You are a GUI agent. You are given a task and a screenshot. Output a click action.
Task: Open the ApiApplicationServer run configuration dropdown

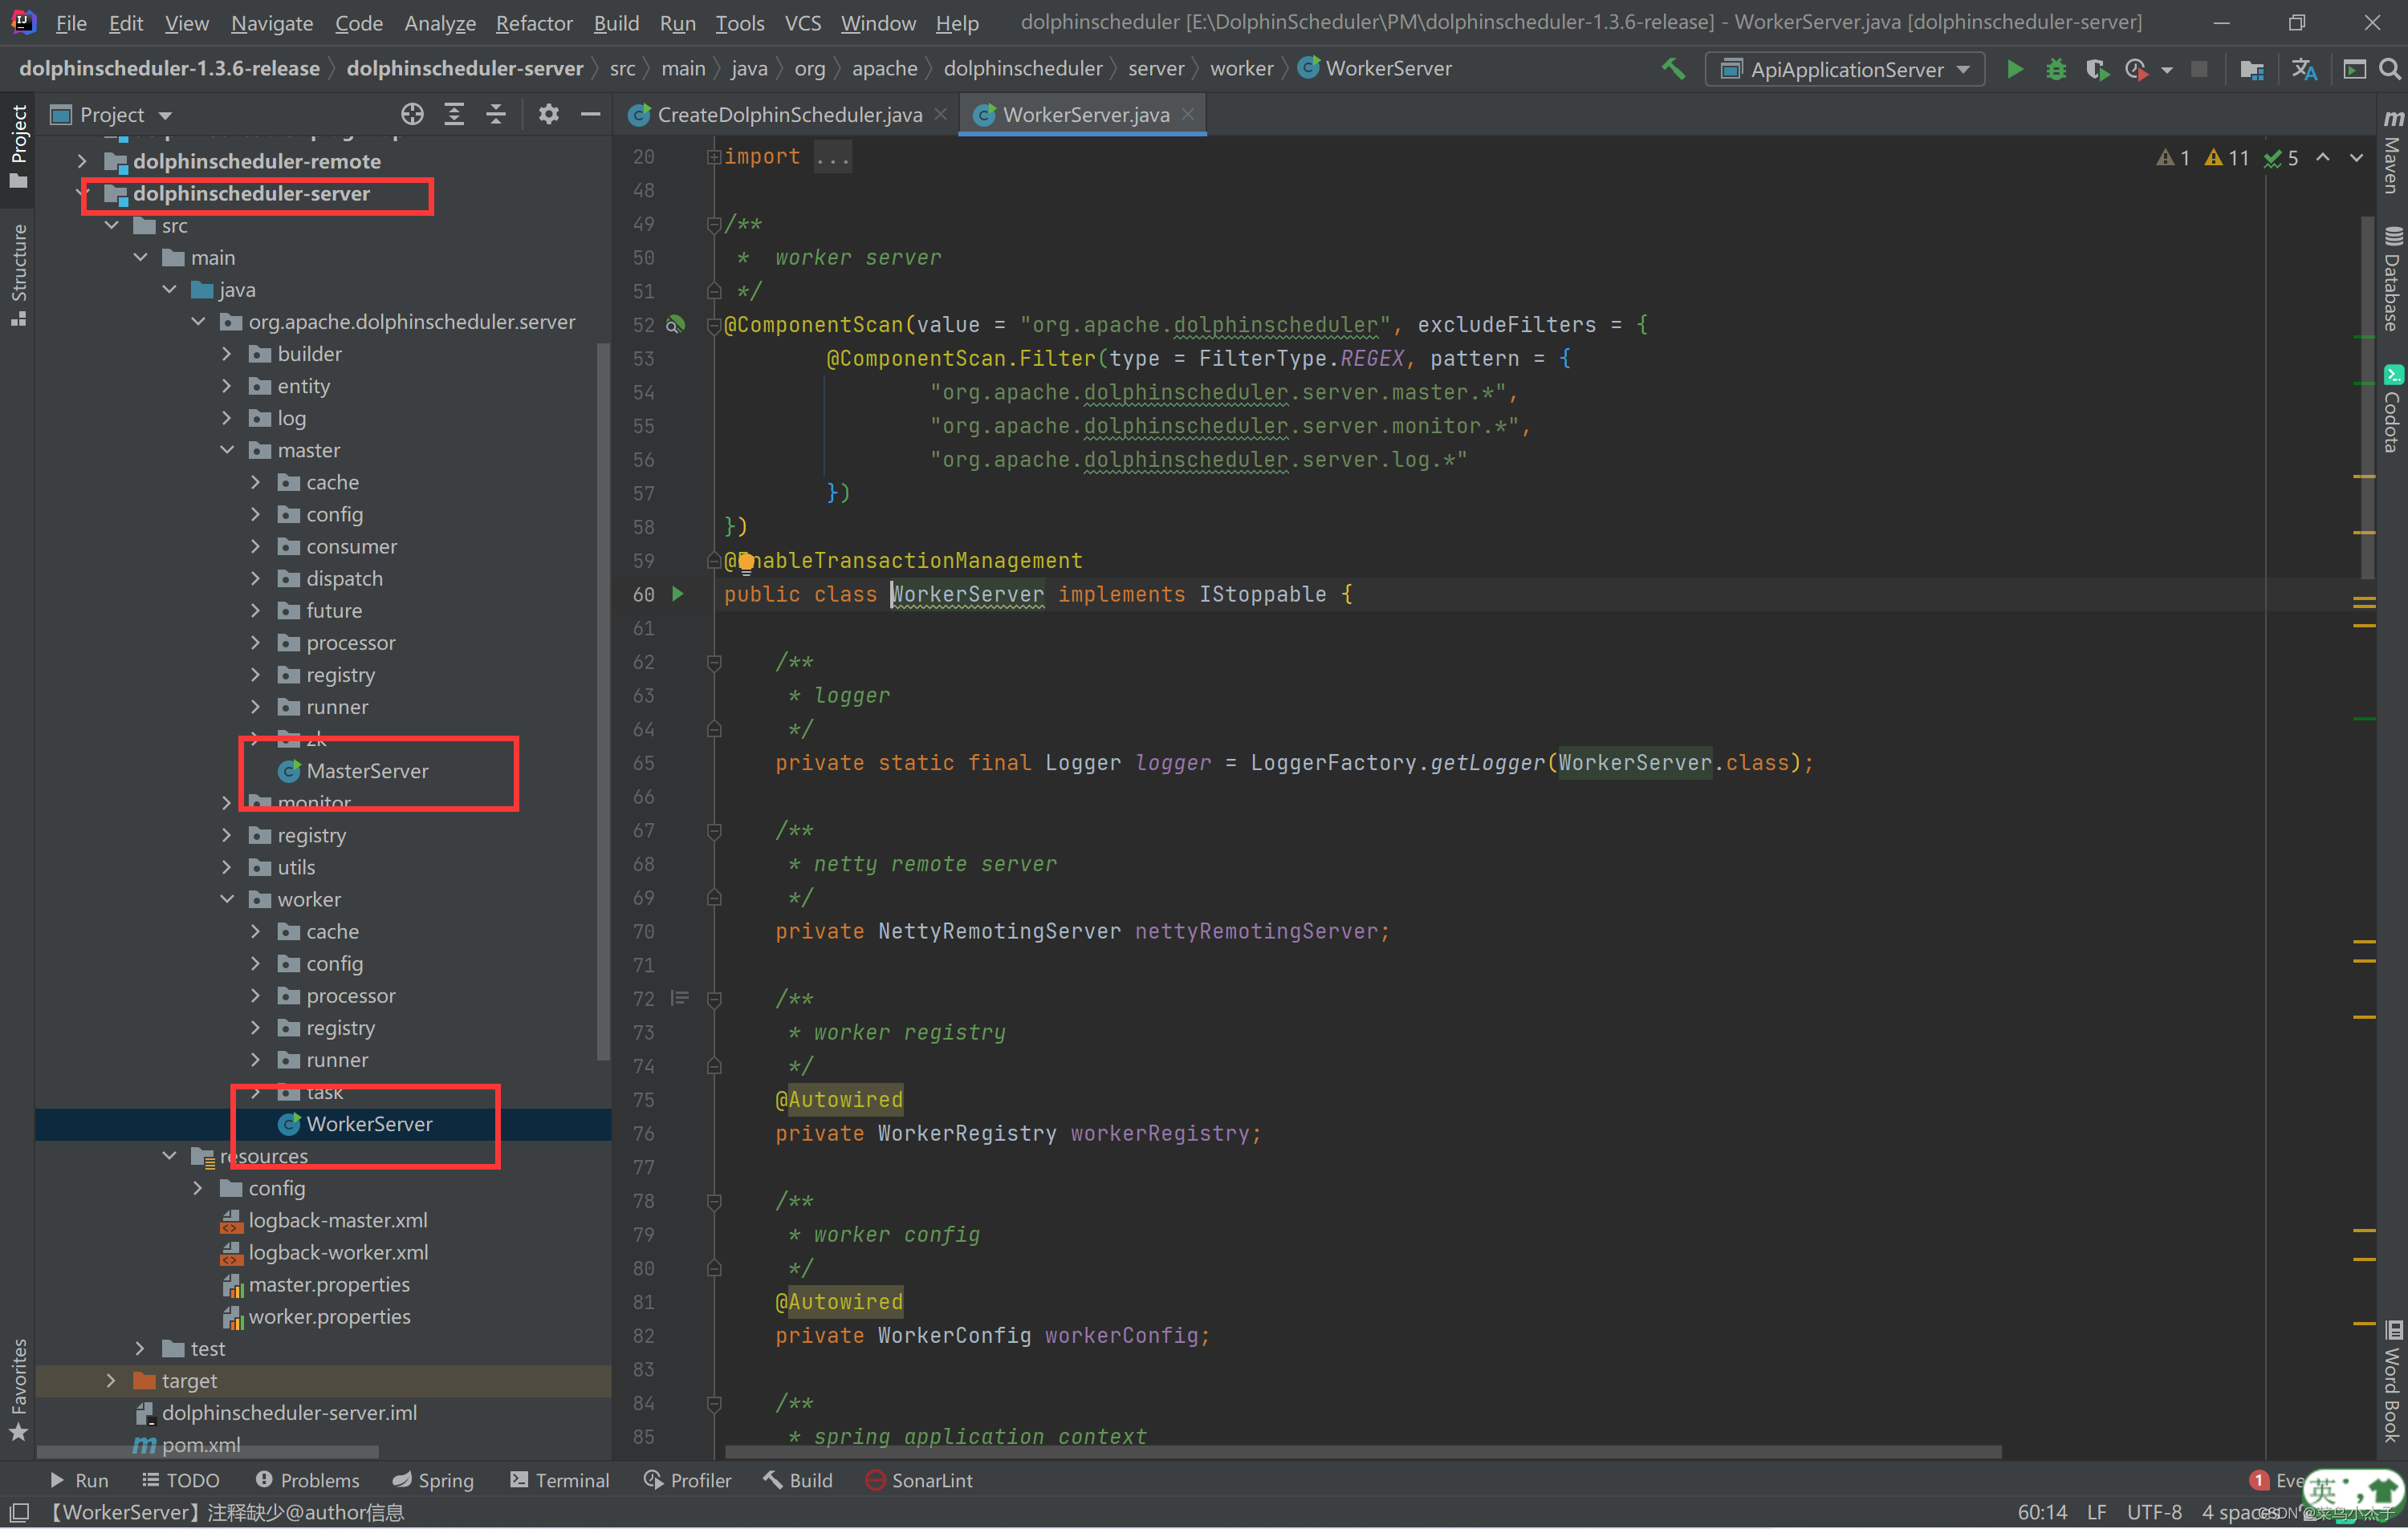(1845, 69)
